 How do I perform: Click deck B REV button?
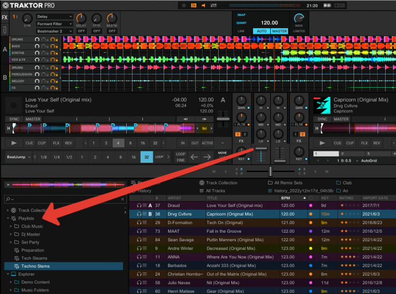coord(376,143)
